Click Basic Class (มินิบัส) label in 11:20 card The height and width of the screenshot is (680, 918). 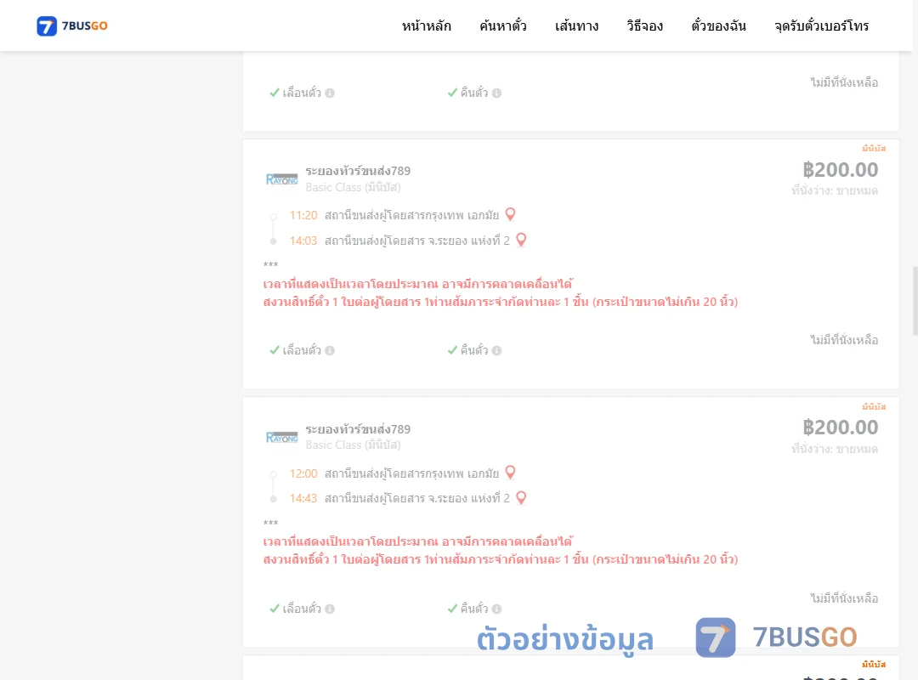tap(353, 187)
